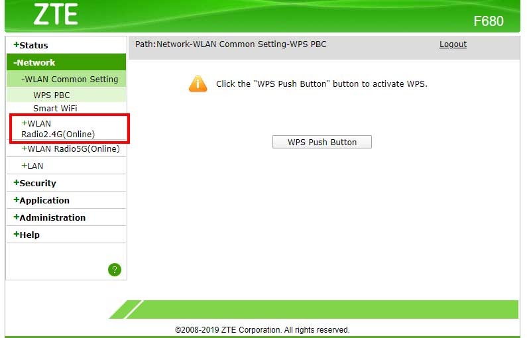Click the WPS Push Button
The image size is (527, 338).
[322, 142]
